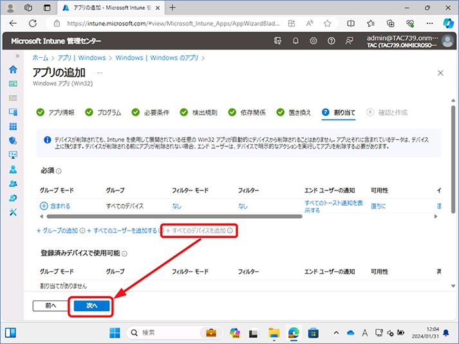Open Endpoint security shield icon in sidebar
The image size is (459, 344).
(13, 141)
